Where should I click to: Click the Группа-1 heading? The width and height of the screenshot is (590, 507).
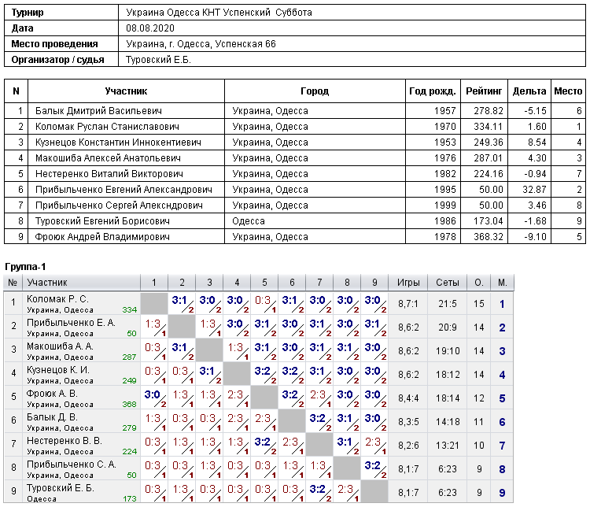(x=25, y=267)
